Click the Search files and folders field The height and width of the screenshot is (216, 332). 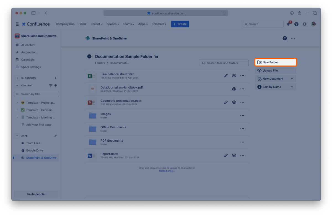click(x=224, y=63)
